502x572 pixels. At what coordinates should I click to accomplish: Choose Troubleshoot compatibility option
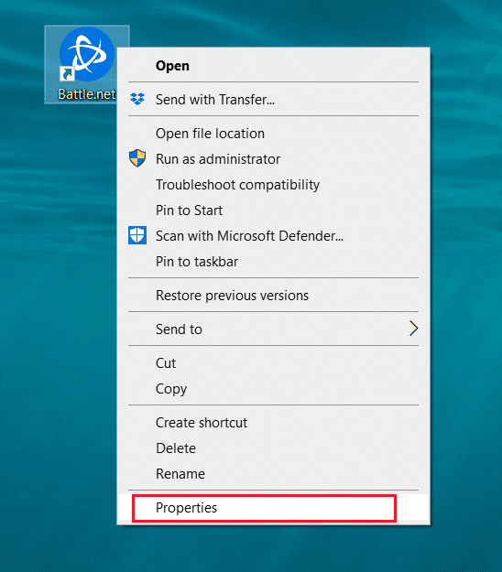(x=273, y=185)
